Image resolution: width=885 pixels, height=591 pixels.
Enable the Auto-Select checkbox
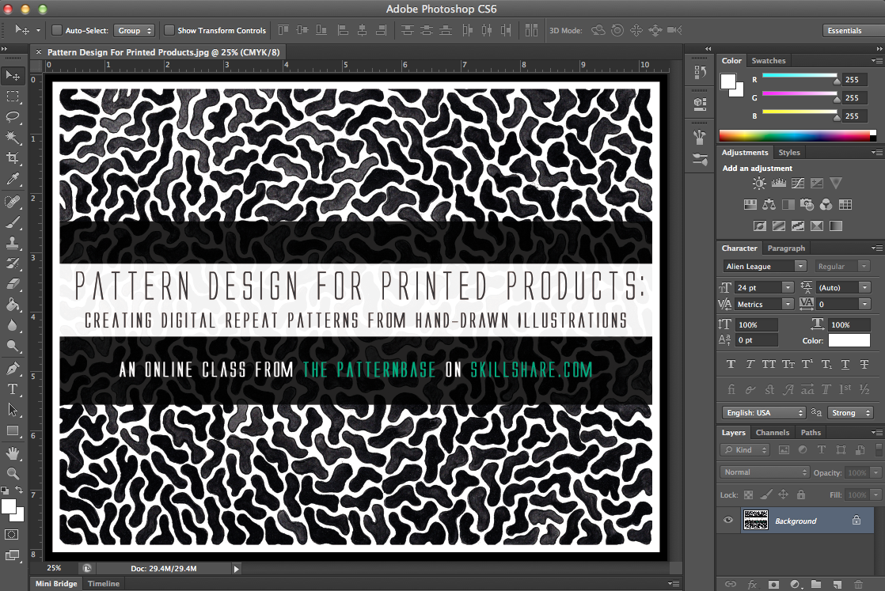56,30
